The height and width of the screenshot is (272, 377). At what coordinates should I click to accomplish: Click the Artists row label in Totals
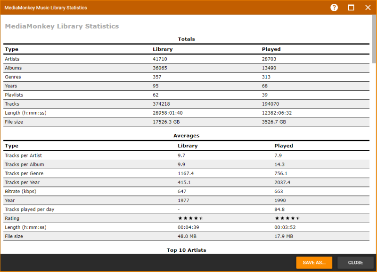[x=12, y=59]
